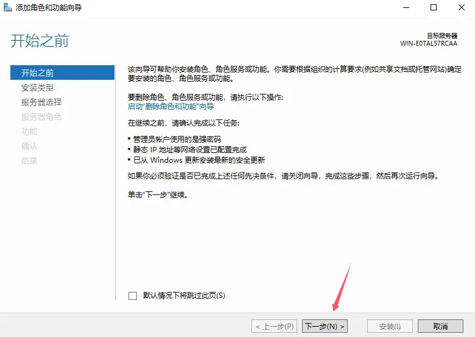The height and width of the screenshot is (337, 475).
Task: Close the 添加角色和功能向导 window
Action: (x=462, y=7)
